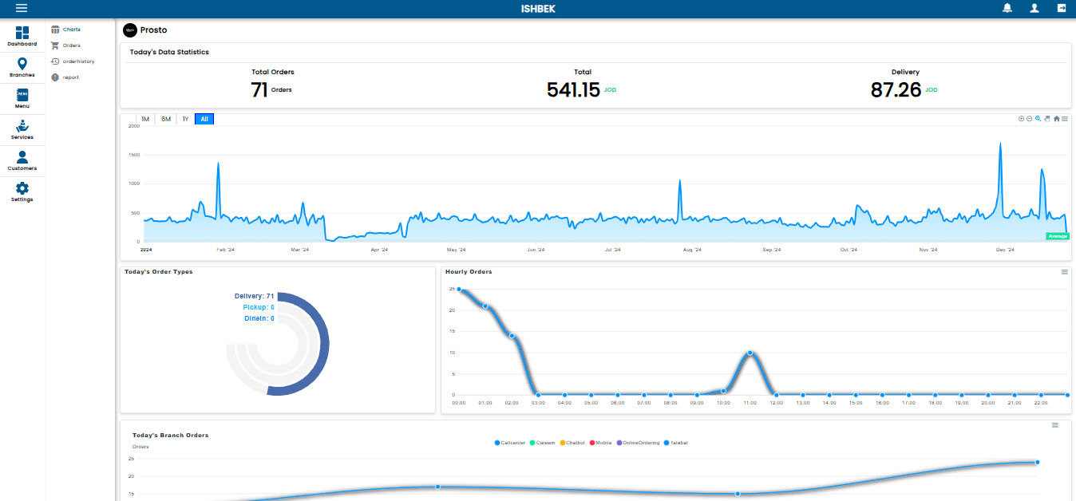Screen dimensions: 1076x501
Task: Open the user profile icon
Action: tap(1034, 8)
